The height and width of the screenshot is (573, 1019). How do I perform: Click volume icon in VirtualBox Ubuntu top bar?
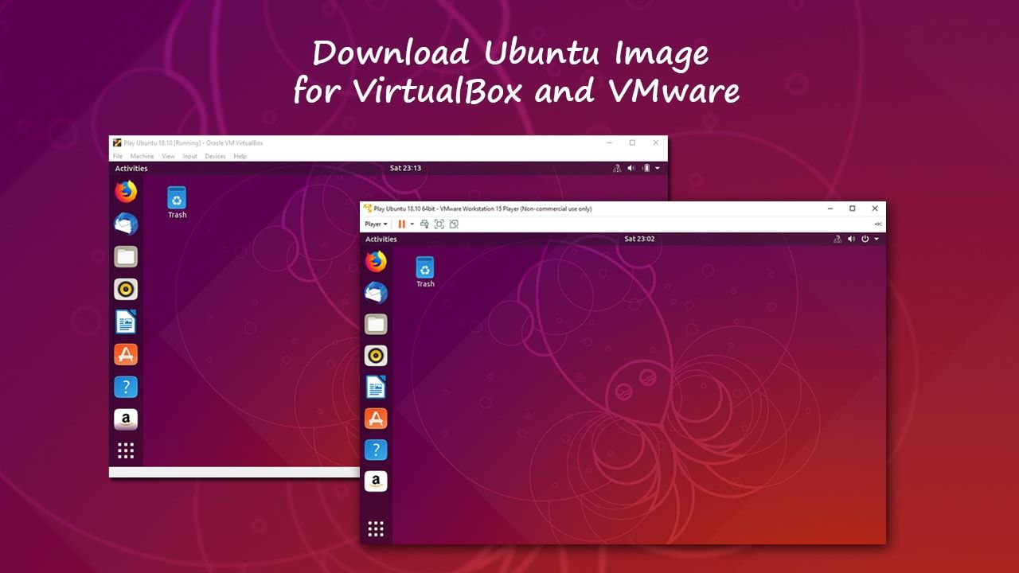click(x=631, y=169)
